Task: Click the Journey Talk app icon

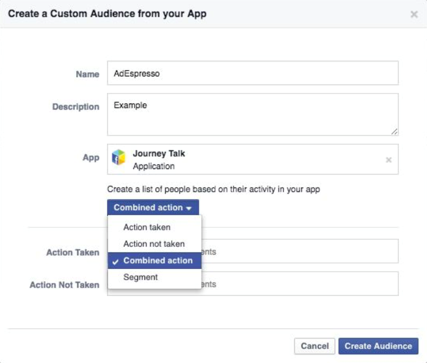Action: (x=119, y=158)
